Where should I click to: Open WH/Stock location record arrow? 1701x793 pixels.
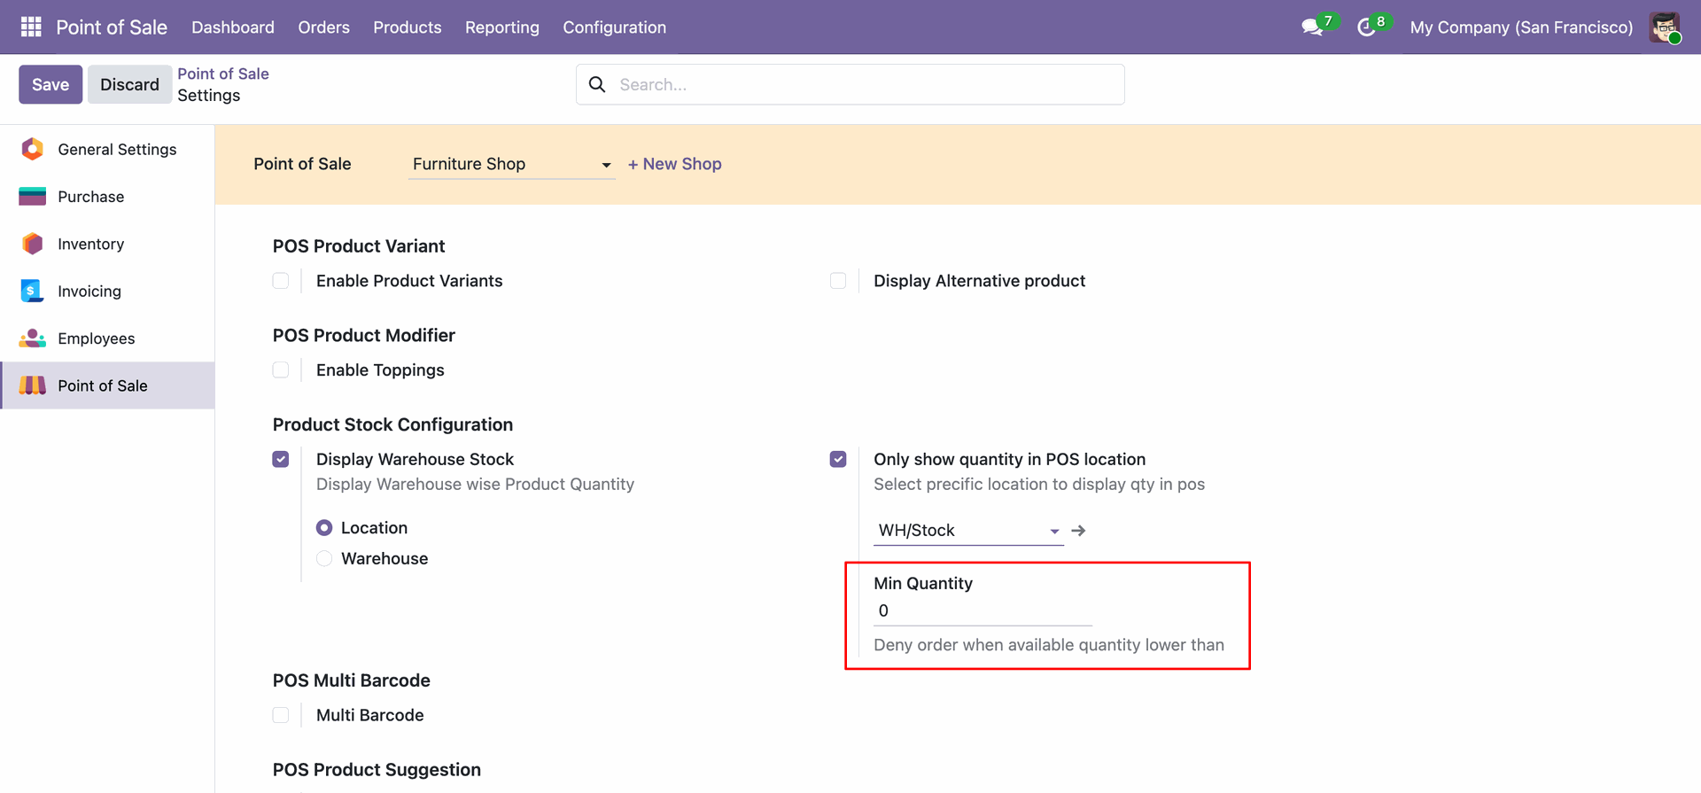click(x=1078, y=531)
